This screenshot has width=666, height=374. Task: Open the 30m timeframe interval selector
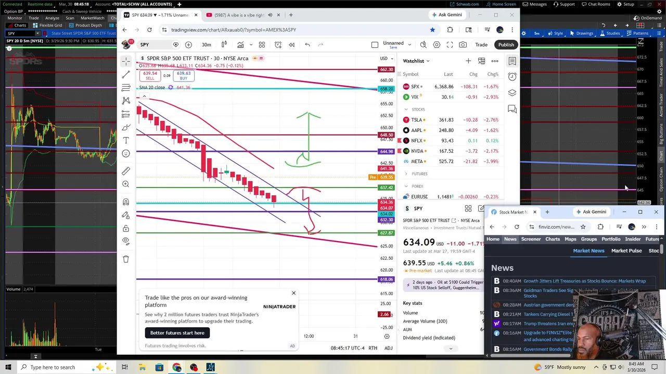(207, 45)
